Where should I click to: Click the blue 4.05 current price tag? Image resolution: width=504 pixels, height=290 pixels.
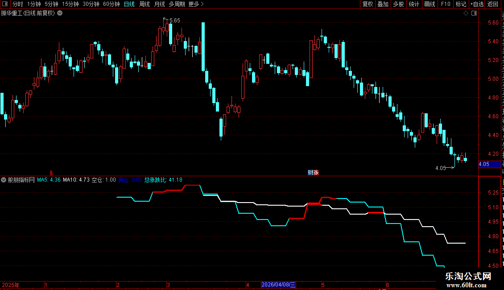point(489,164)
